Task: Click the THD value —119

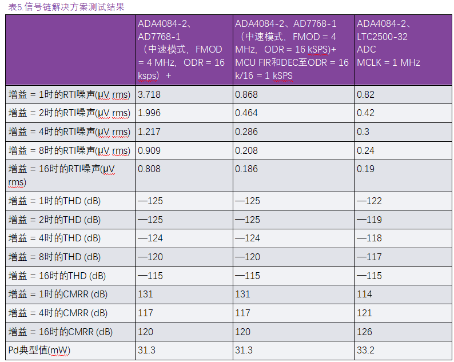Action: [369, 220]
